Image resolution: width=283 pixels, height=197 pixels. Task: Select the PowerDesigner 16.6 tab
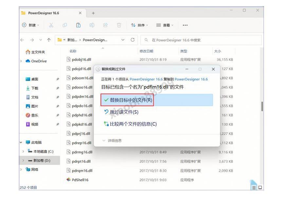[x=52, y=13]
